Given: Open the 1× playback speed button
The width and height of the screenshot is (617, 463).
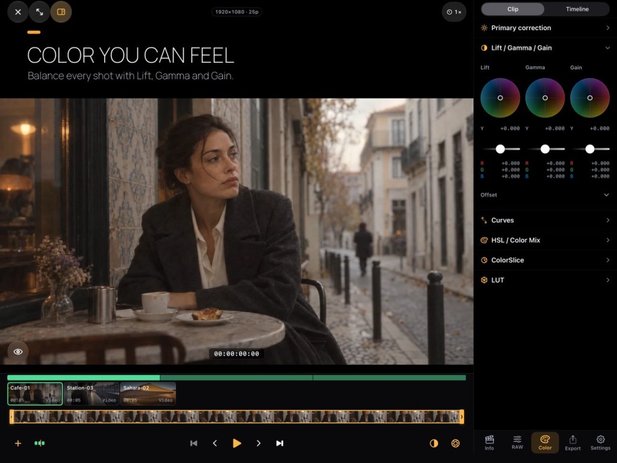Looking at the screenshot, I should pyautogui.click(x=454, y=12).
